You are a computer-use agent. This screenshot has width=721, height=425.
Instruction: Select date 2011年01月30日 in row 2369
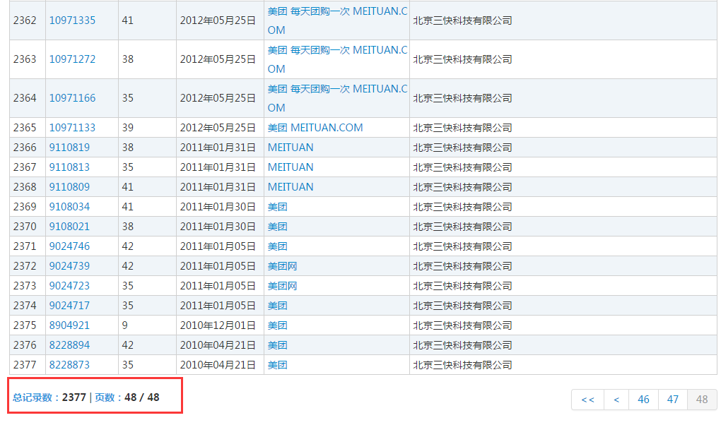point(218,207)
